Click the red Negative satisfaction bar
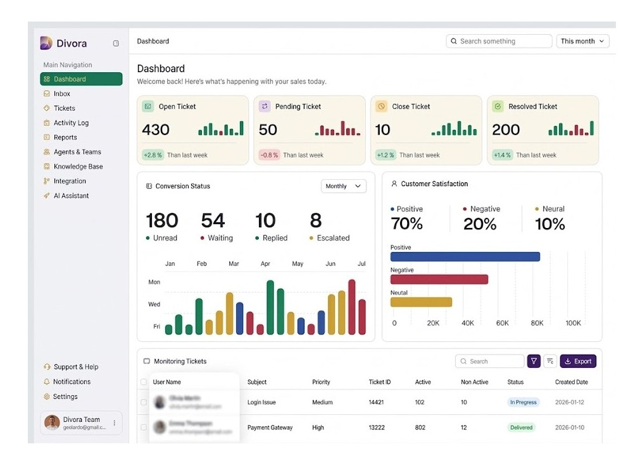Screen dimensions: 633x475 pyautogui.click(x=439, y=279)
